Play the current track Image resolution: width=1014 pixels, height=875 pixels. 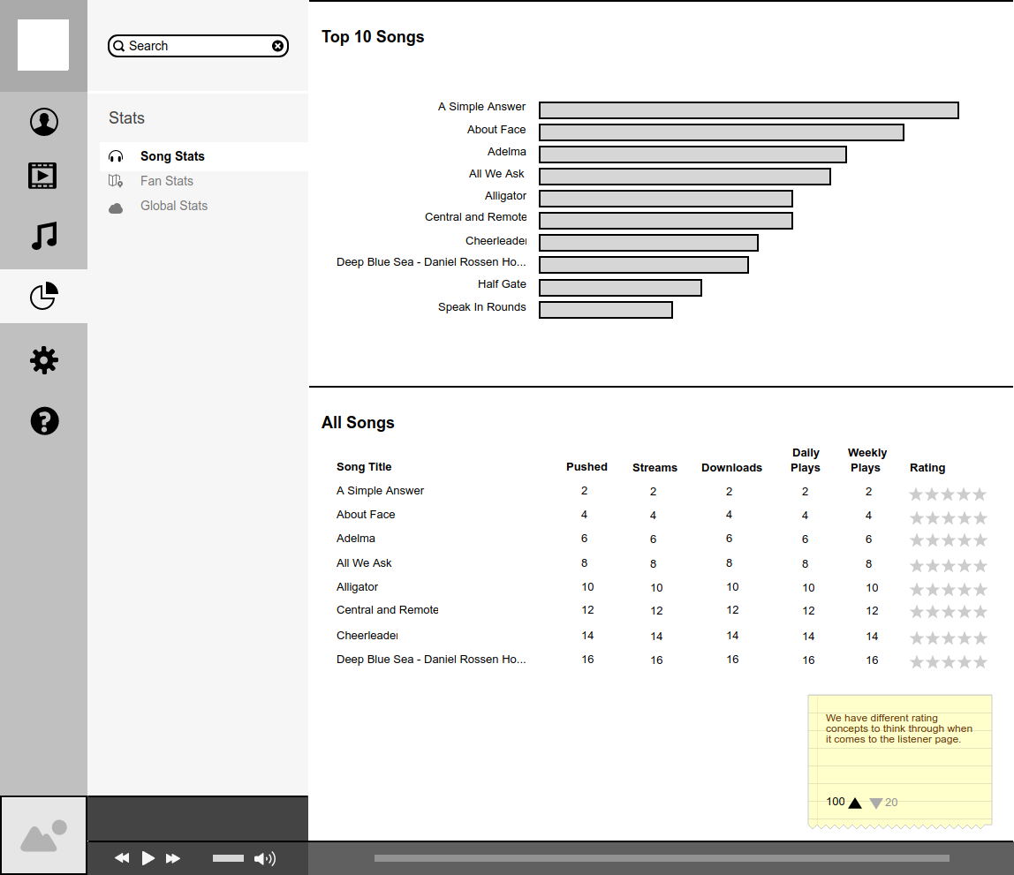[x=148, y=858]
